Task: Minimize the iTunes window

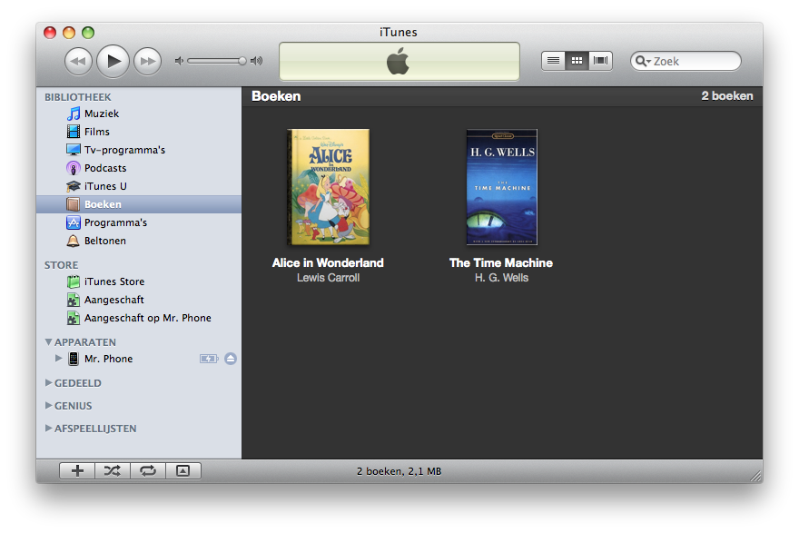Action: pos(69,33)
